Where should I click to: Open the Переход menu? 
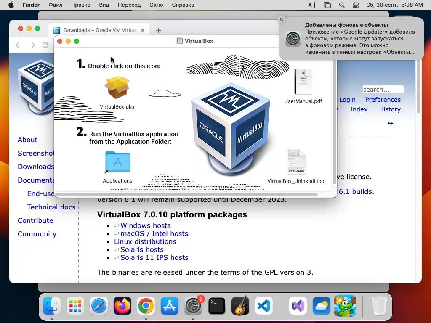129,5
